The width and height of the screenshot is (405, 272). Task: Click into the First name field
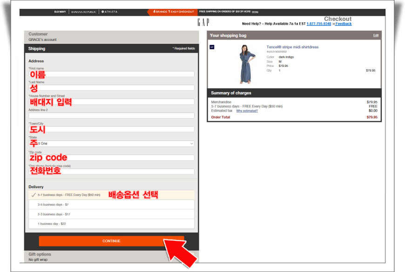111,74
